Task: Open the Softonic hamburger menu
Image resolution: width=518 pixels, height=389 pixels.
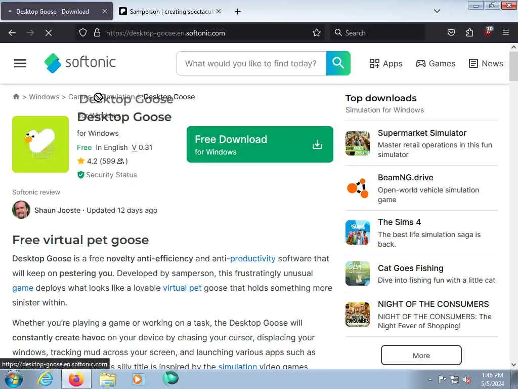Action: 20,63
